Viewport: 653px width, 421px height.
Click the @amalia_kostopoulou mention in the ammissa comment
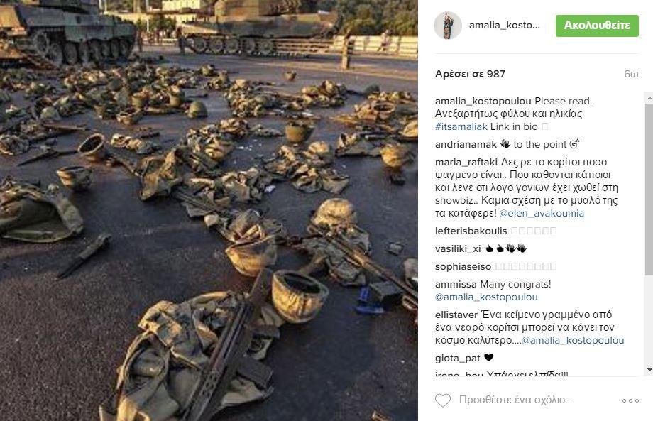486,297
